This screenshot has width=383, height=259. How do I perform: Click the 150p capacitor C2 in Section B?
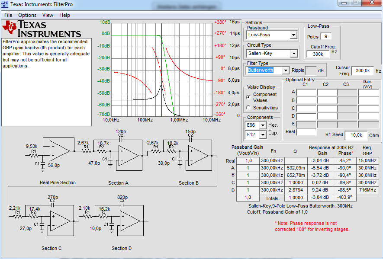[190, 140]
